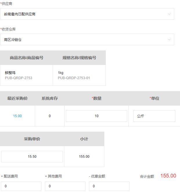Click the 单位 column header
Image resolution: width=180 pixels, height=192 pixels.
pyautogui.click(x=154, y=98)
